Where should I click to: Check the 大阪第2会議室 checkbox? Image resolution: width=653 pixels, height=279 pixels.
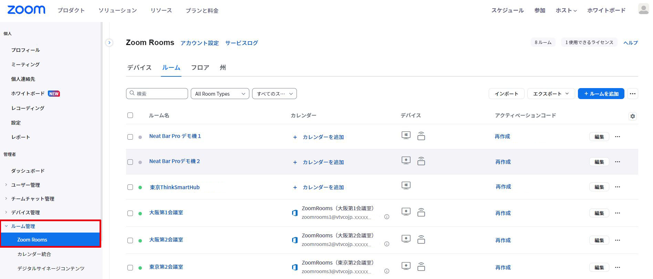pyautogui.click(x=130, y=240)
